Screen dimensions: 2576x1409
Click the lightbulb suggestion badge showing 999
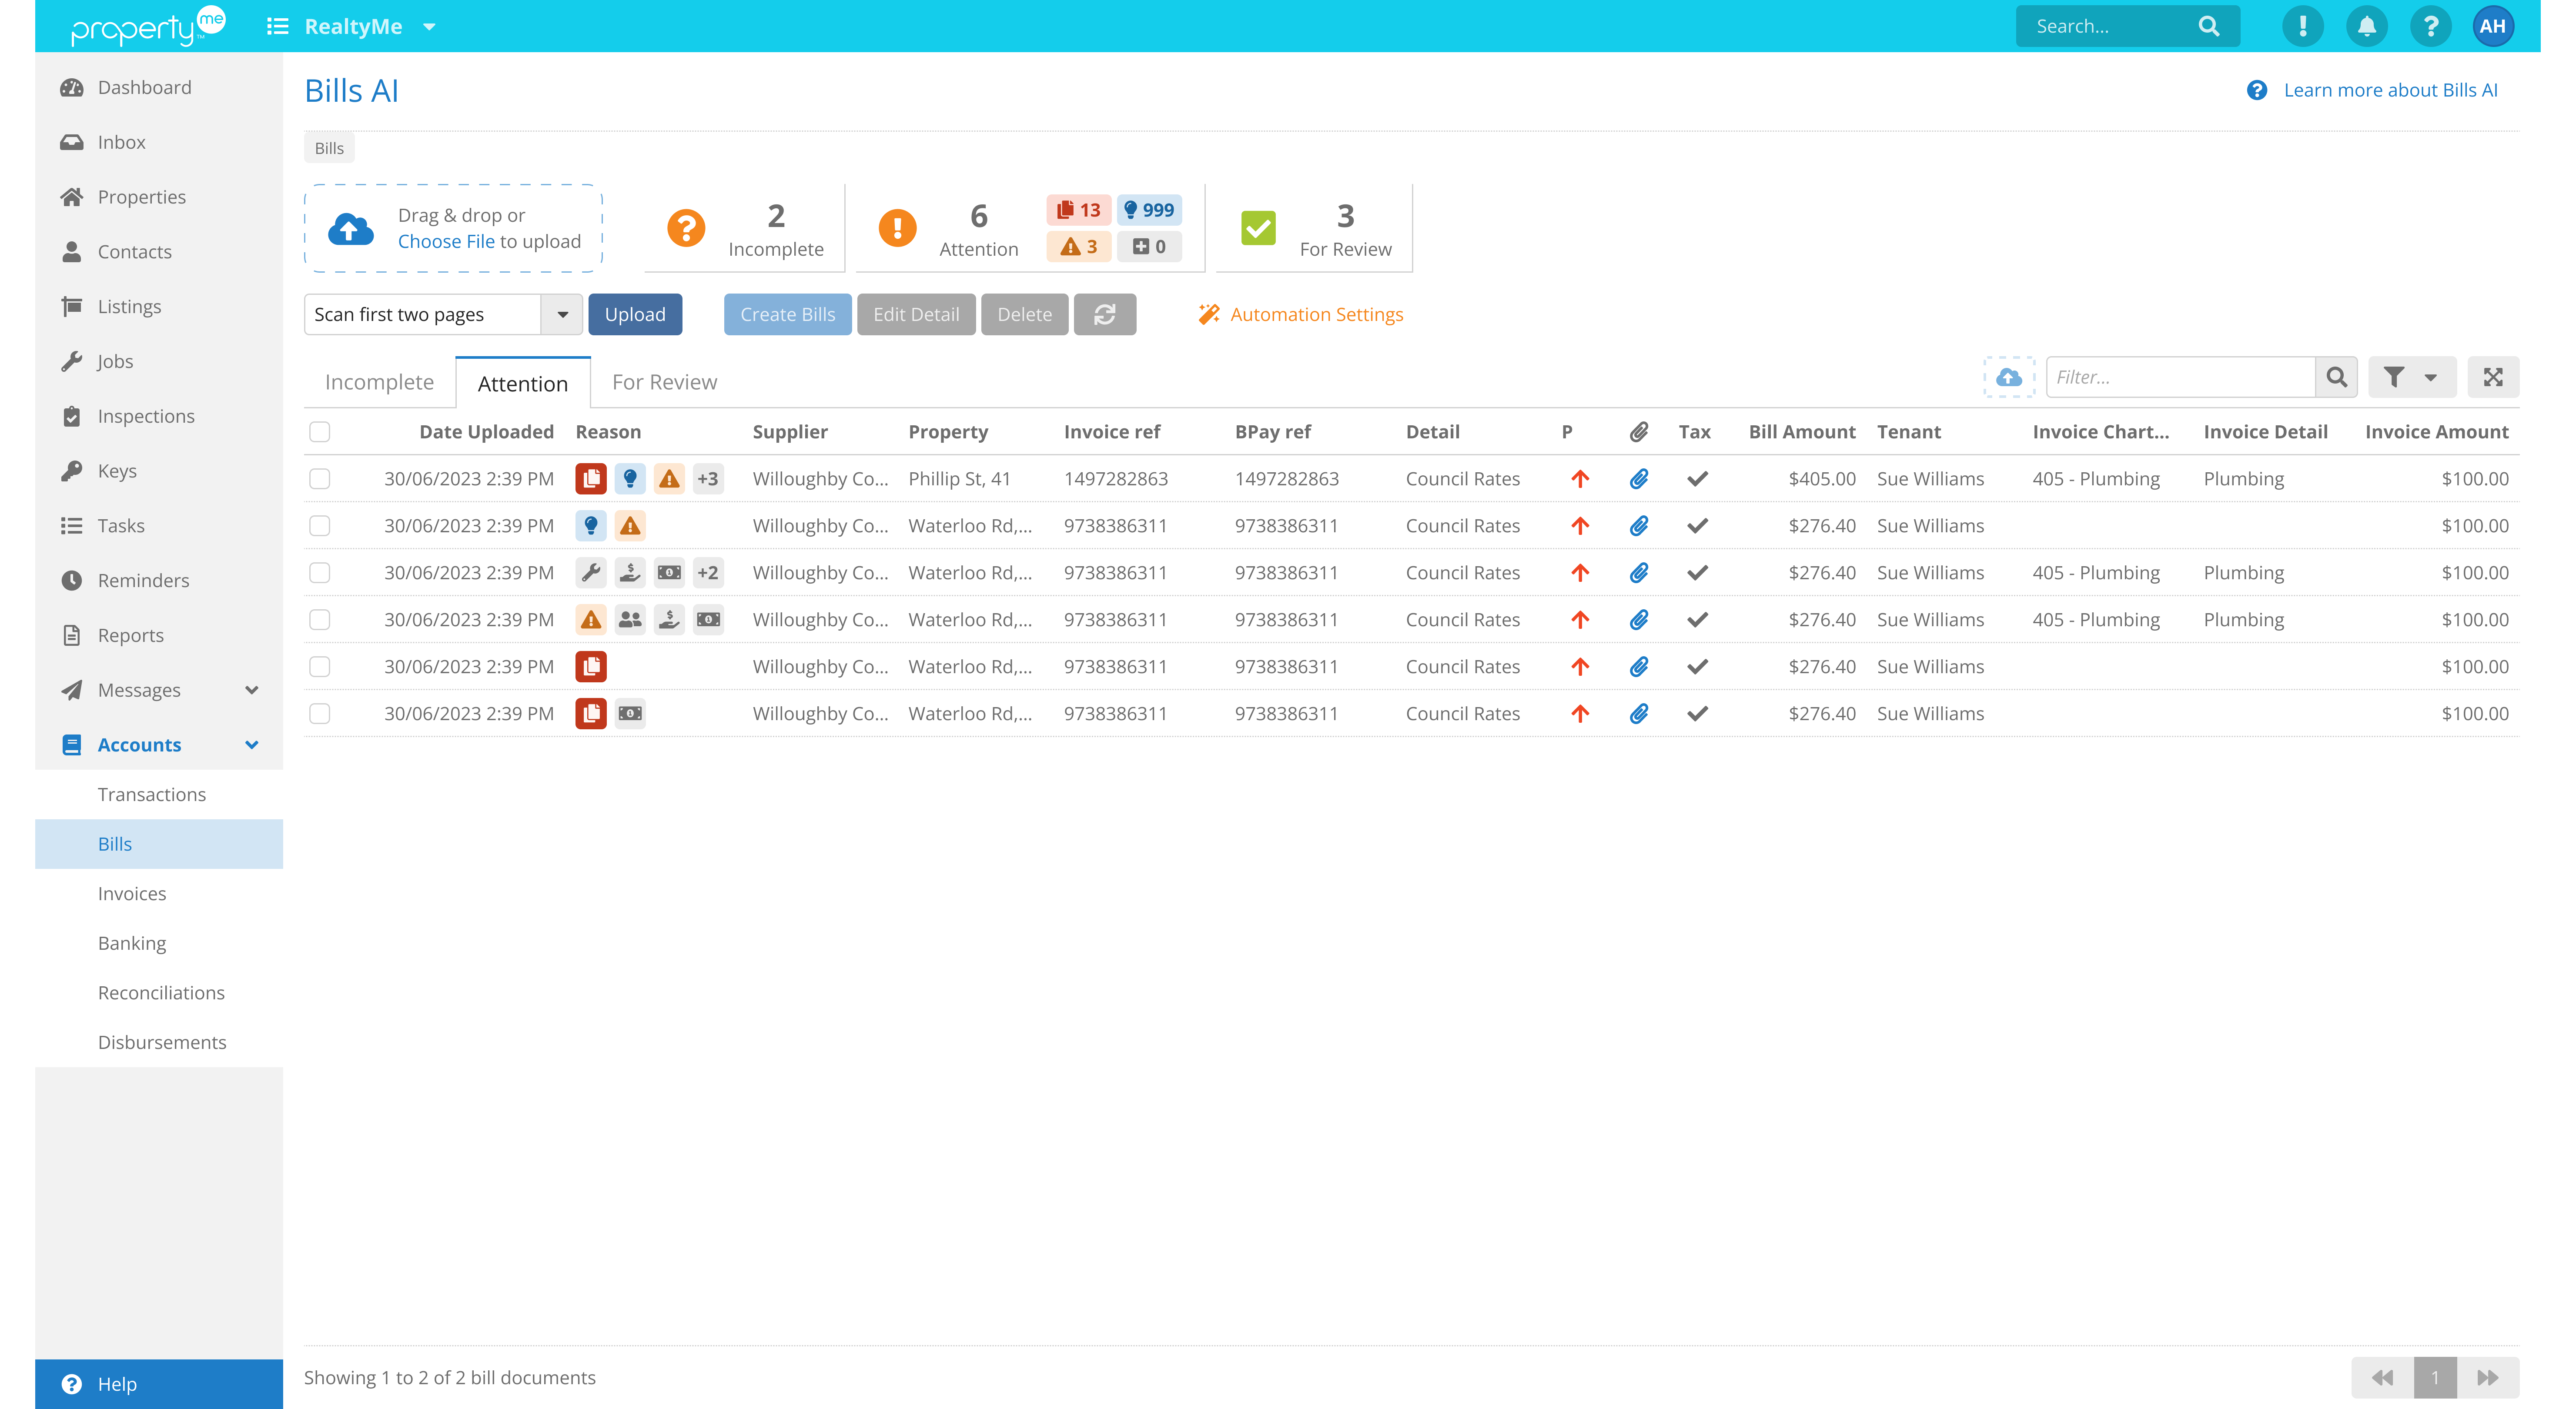[x=1149, y=210]
